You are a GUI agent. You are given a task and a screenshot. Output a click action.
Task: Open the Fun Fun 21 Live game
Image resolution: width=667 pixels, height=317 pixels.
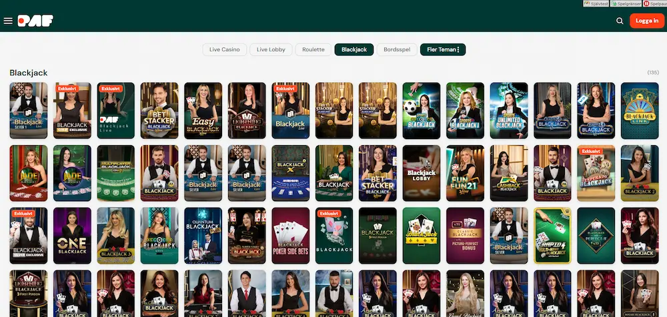(465, 173)
